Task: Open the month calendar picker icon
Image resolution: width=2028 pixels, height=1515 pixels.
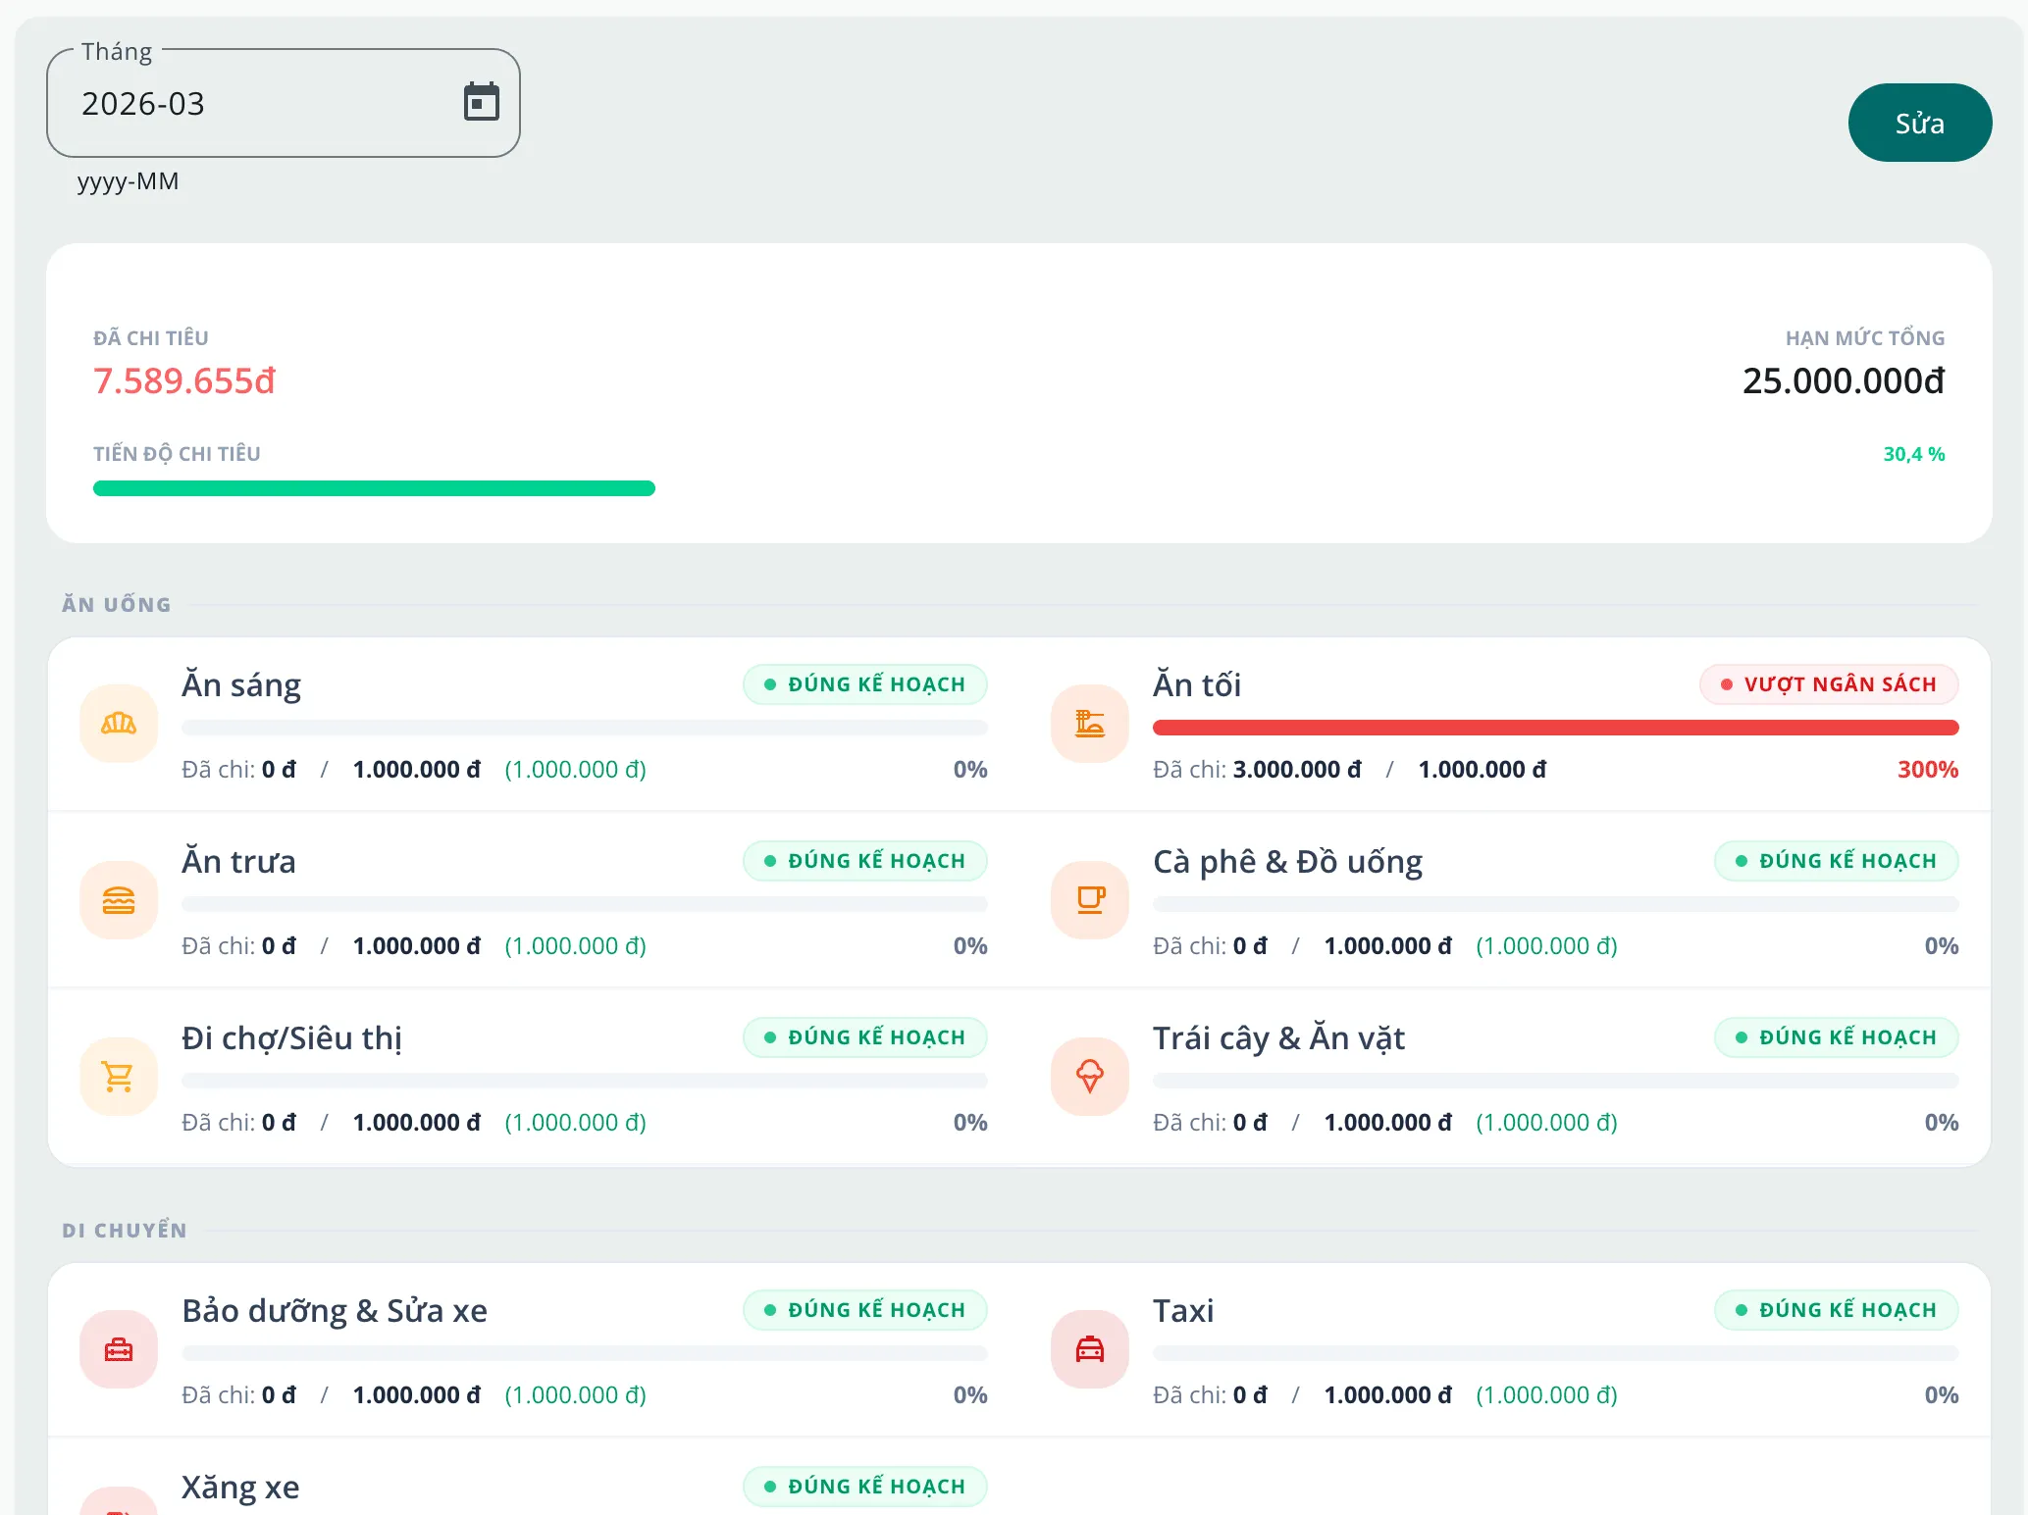Action: point(481,102)
